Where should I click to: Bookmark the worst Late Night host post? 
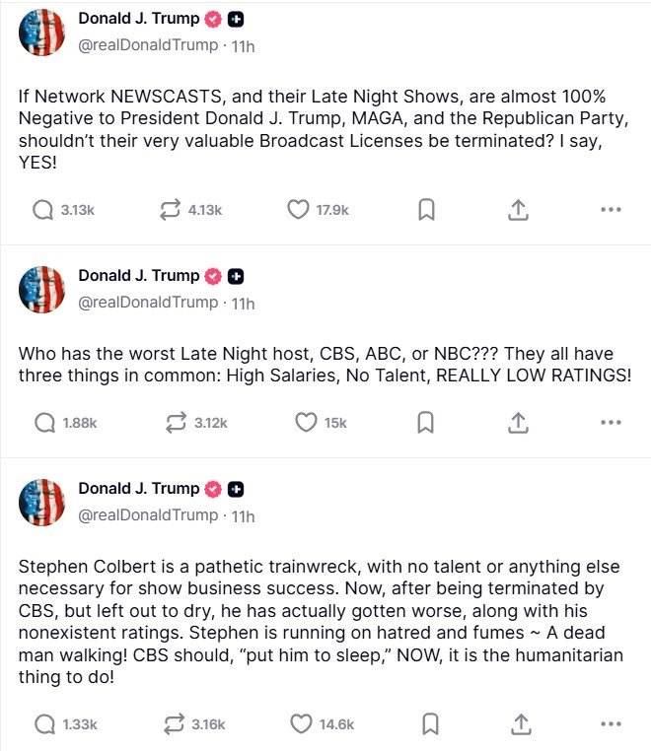coord(426,422)
